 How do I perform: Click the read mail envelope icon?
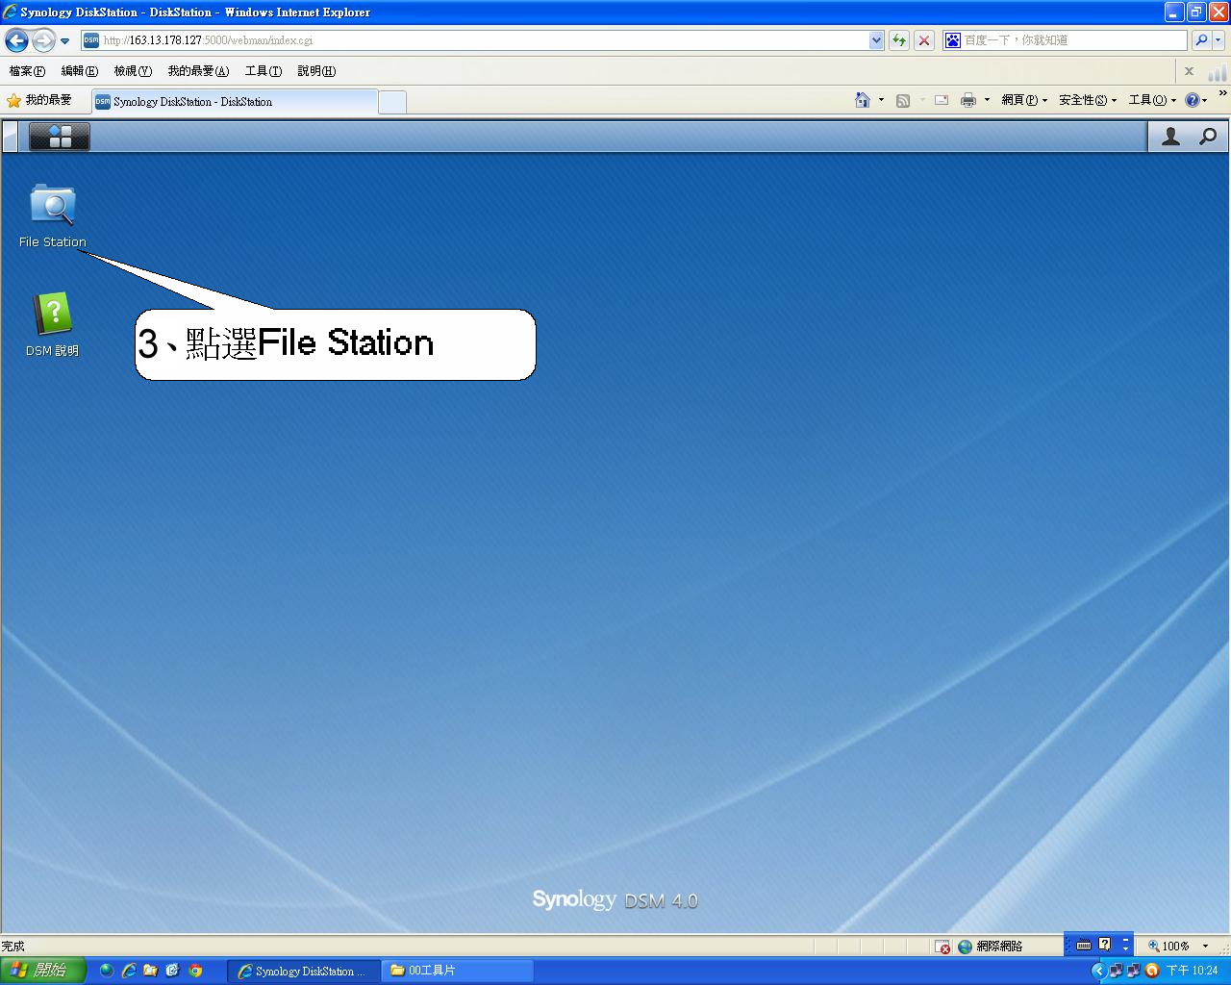point(942,100)
